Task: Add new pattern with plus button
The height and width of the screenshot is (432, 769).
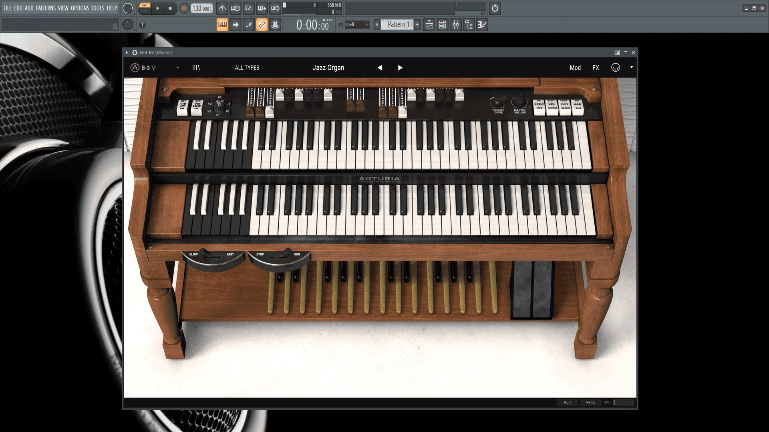Action: pyautogui.click(x=417, y=25)
